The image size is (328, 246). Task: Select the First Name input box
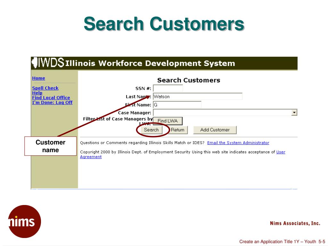(x=177, y=105)
